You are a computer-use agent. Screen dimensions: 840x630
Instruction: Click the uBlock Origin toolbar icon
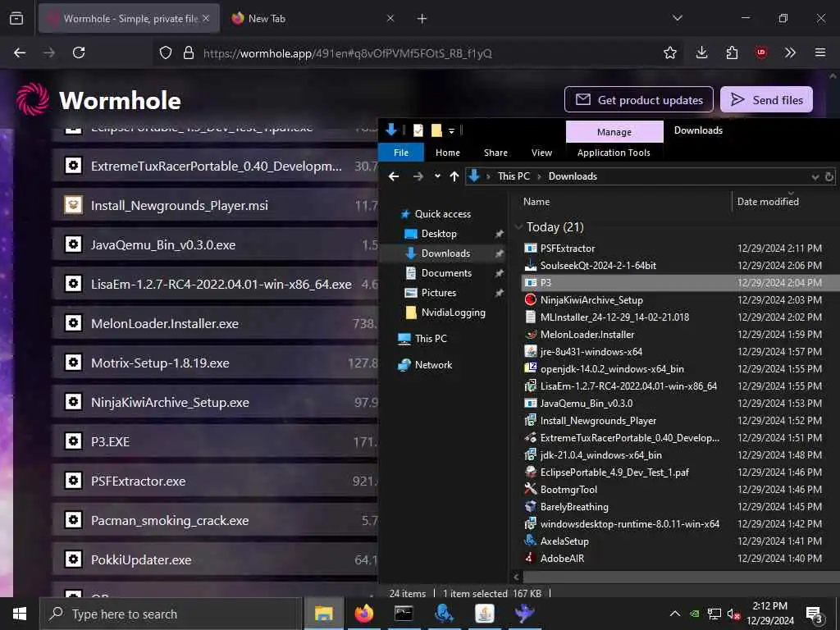[760, 52]
